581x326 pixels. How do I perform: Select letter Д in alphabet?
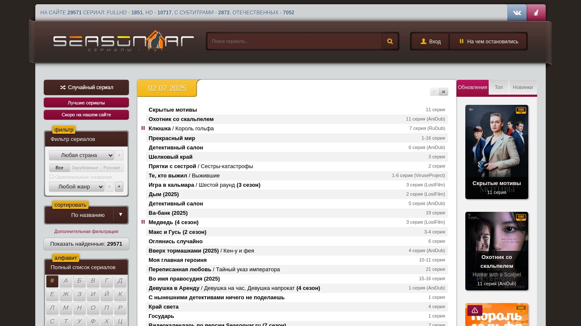(120, 281)
